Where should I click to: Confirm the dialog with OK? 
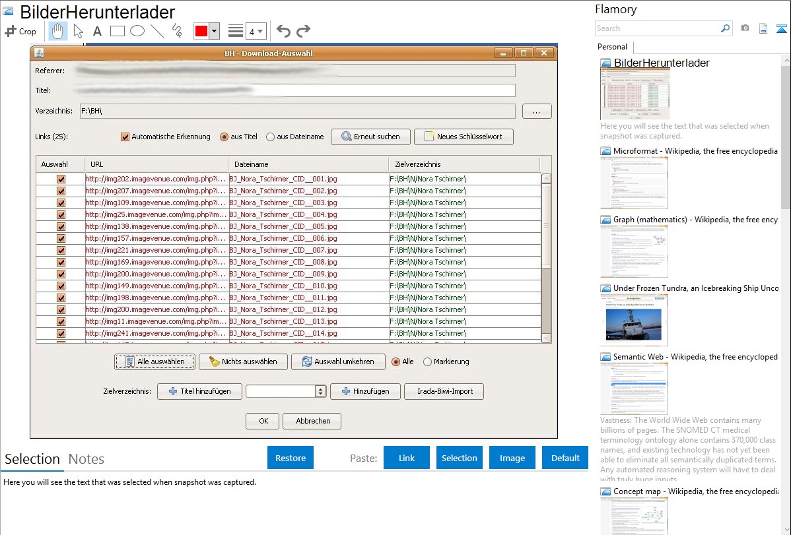262,421
